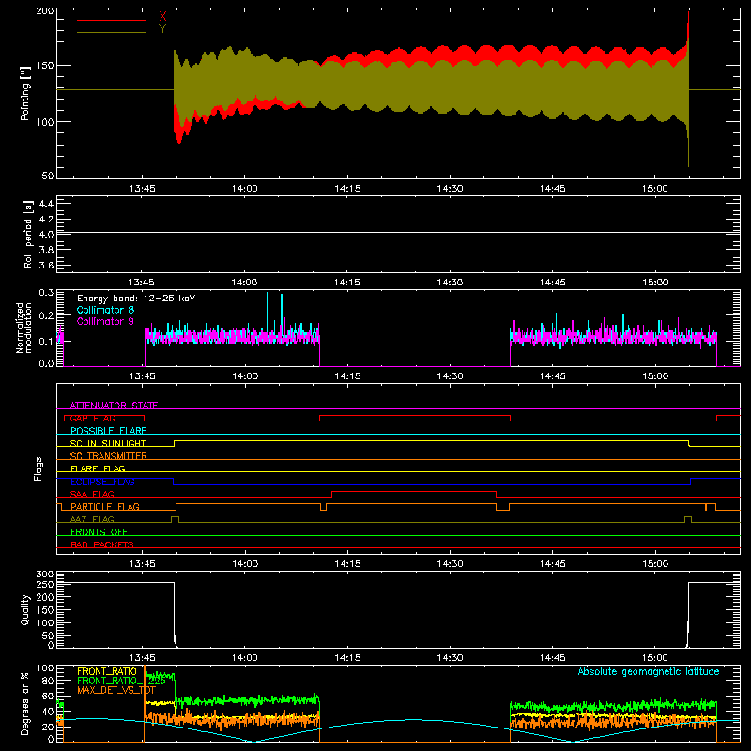The height and width of the screenshot is (751, 751).
Task: Click 'Absolute geomagnetic latitude' legend text
Action: [649, 671]
